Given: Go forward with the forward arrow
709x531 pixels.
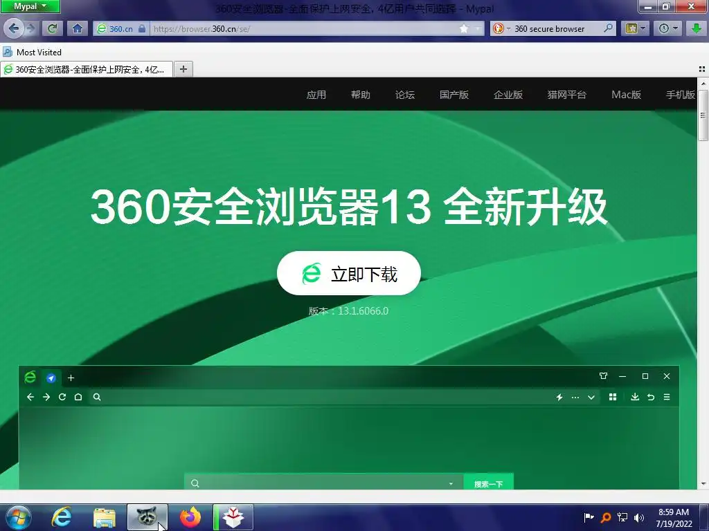Looking at the screenshot, I should coord(30,29).
